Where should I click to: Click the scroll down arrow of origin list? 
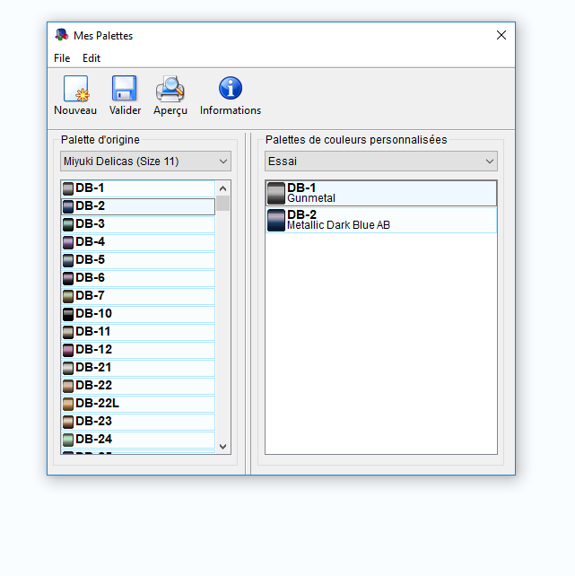[222, 446]
